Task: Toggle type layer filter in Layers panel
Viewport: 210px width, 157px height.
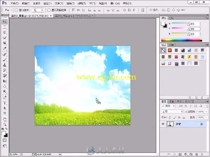Action: pos(191,106)
